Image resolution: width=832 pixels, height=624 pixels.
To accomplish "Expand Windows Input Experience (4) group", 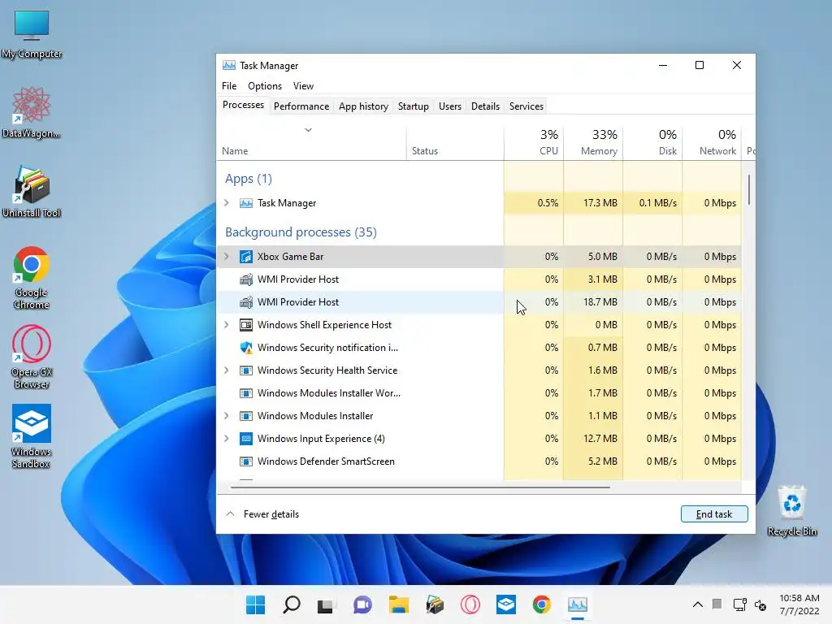I will click(x=227, y=439).
